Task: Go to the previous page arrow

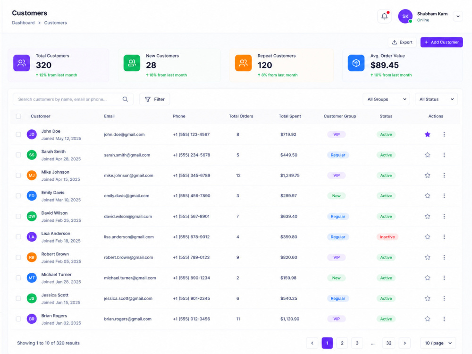Action: point(312,343)
